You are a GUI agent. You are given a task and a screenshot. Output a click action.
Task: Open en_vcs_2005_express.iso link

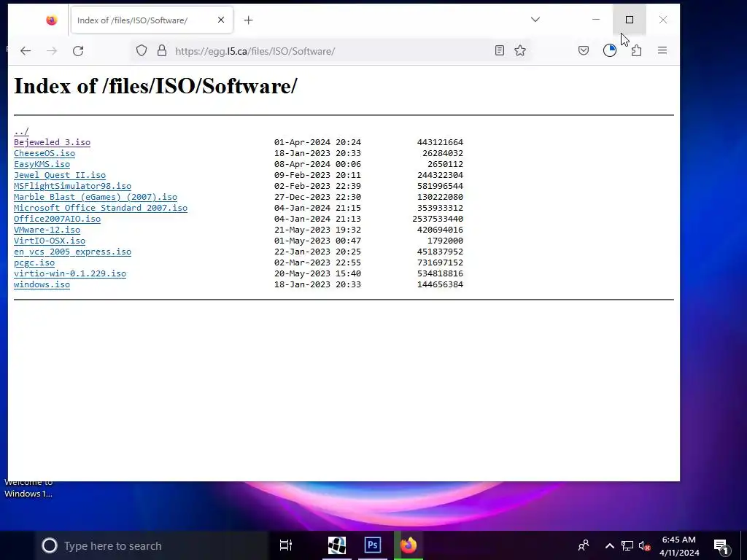(x=72, y=252)
